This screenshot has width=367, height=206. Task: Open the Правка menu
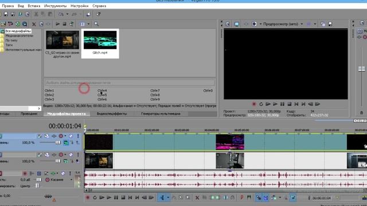click(7, 6)
